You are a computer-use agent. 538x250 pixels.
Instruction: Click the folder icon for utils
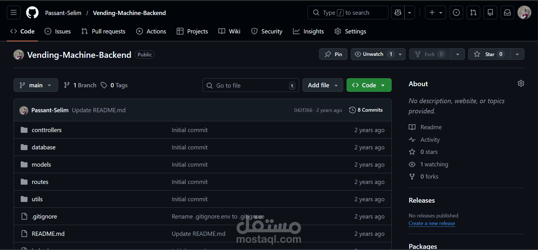(24, 199)
